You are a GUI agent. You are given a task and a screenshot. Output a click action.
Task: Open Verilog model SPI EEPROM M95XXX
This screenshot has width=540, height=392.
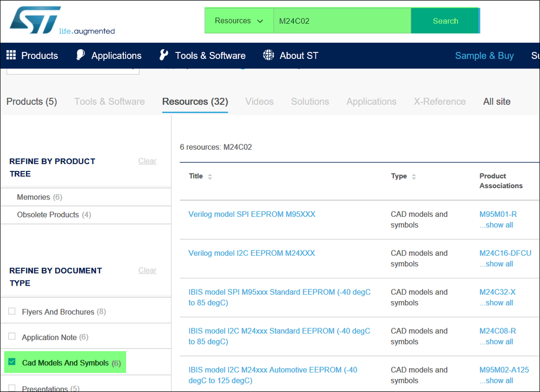252,215
